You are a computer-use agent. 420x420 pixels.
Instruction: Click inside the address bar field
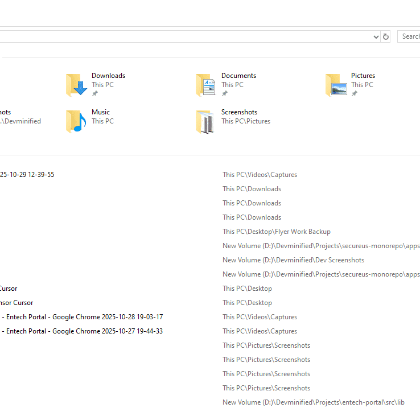click(185, 36)
